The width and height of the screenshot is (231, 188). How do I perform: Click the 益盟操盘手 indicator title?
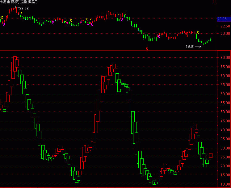click(29, 2)
